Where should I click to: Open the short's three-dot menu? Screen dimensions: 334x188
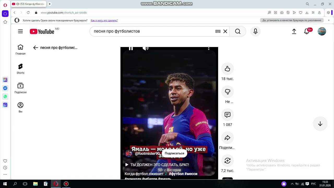pyautogui.click(x=208, y=49)
